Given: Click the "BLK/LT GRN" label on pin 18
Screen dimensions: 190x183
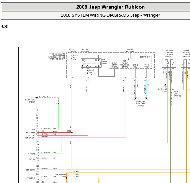Looking at the screenshot, I should (x=45, y=153).
